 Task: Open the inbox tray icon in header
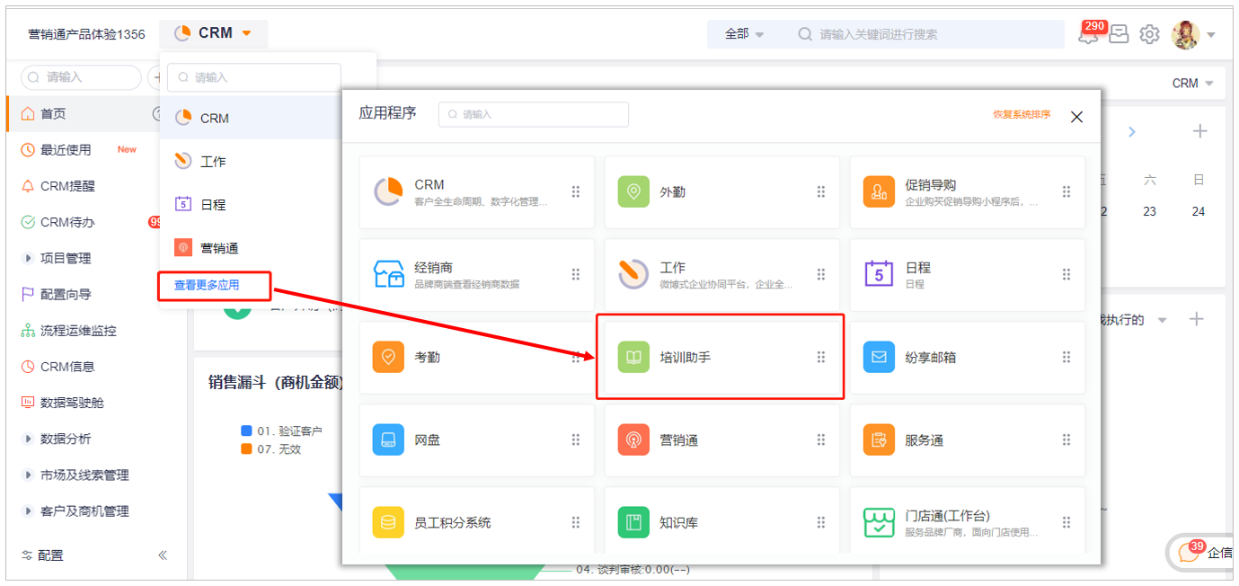click(1119, 34)
